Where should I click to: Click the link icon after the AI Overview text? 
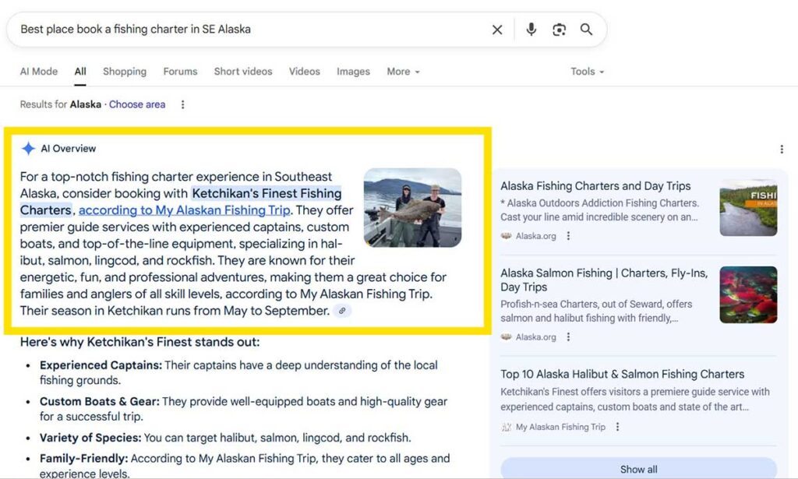[x=341, y=311]
